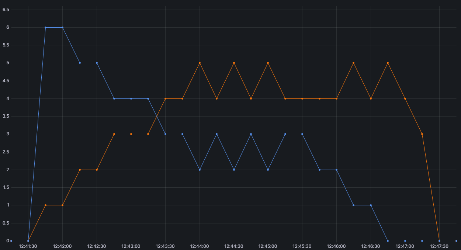
Task: Select the blue point at 12:46:00
Action: pos(336,170)
